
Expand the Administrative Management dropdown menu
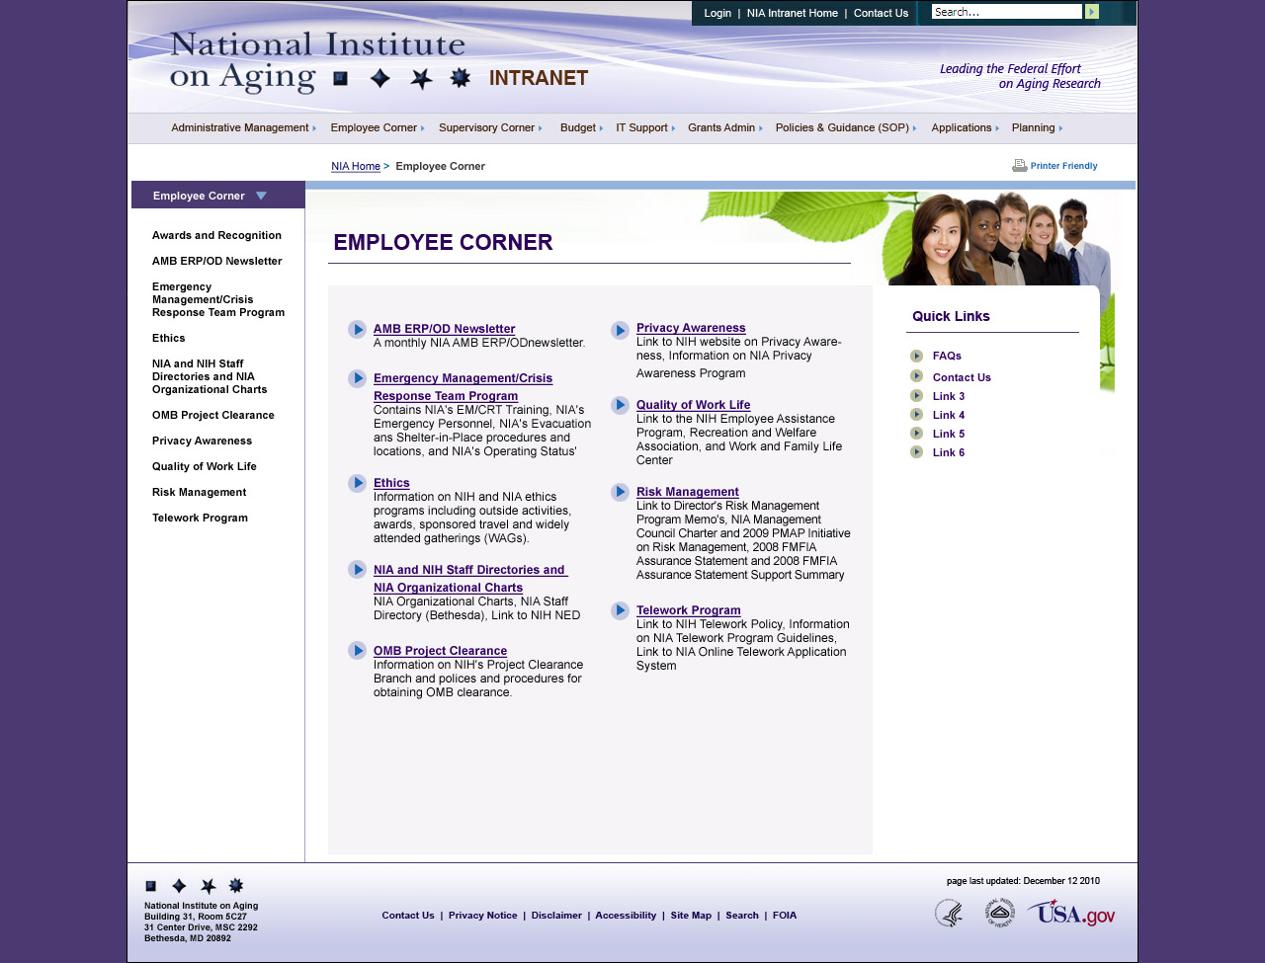(243, 127)
